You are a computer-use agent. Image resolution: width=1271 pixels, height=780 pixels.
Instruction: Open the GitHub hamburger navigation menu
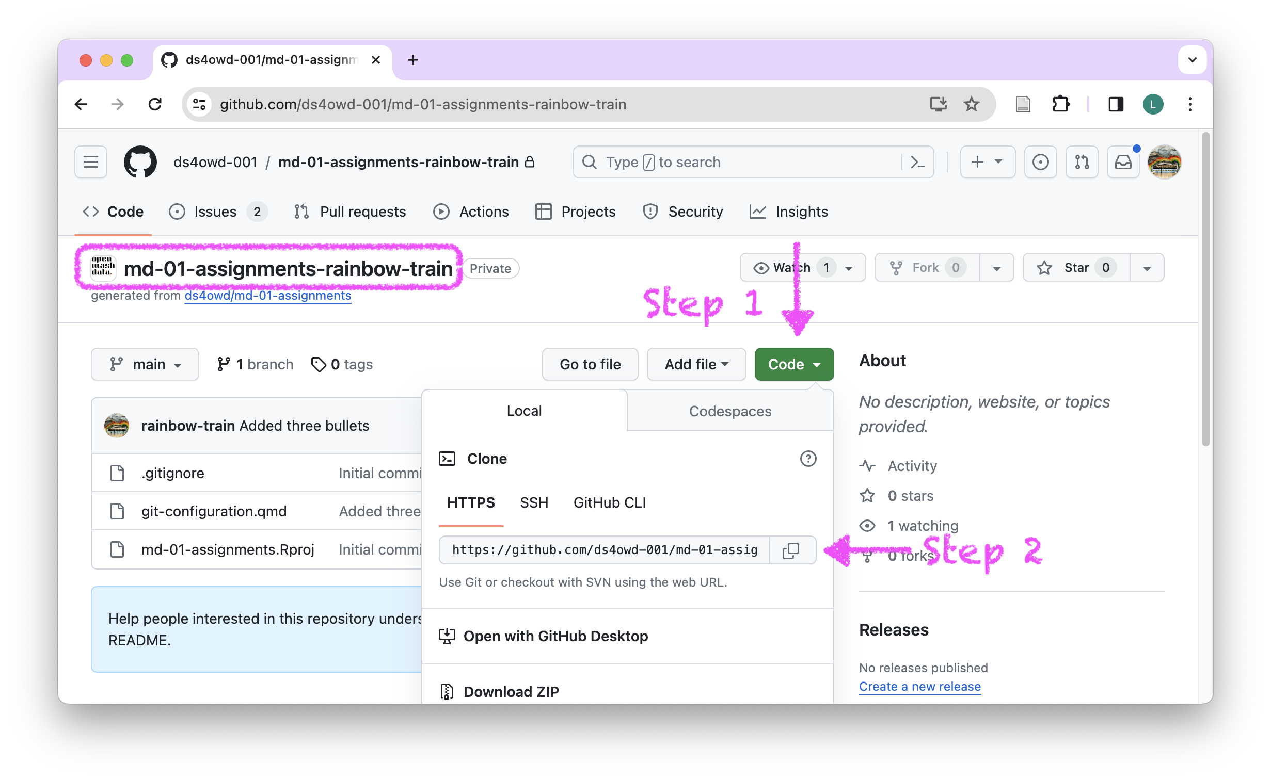91,162
